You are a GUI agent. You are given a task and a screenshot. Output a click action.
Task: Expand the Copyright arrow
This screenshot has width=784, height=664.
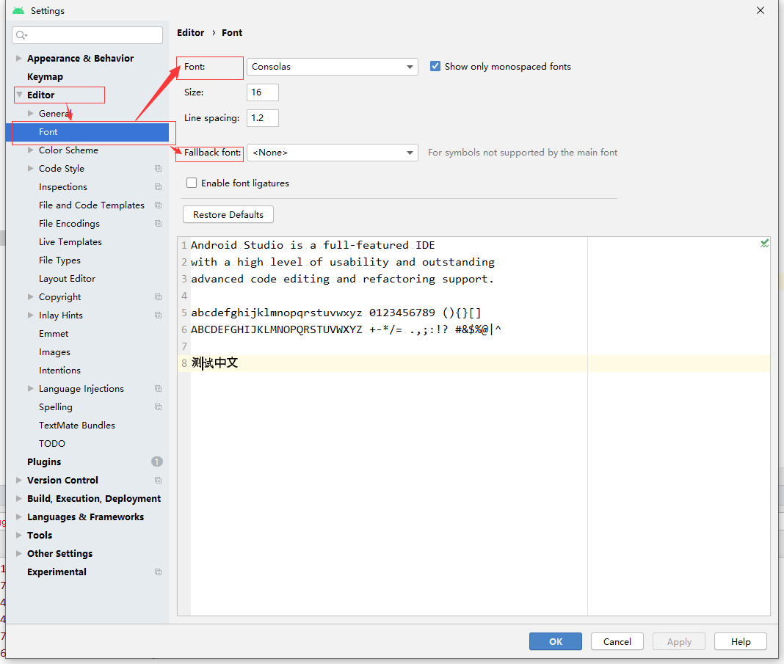pos(31,296)
